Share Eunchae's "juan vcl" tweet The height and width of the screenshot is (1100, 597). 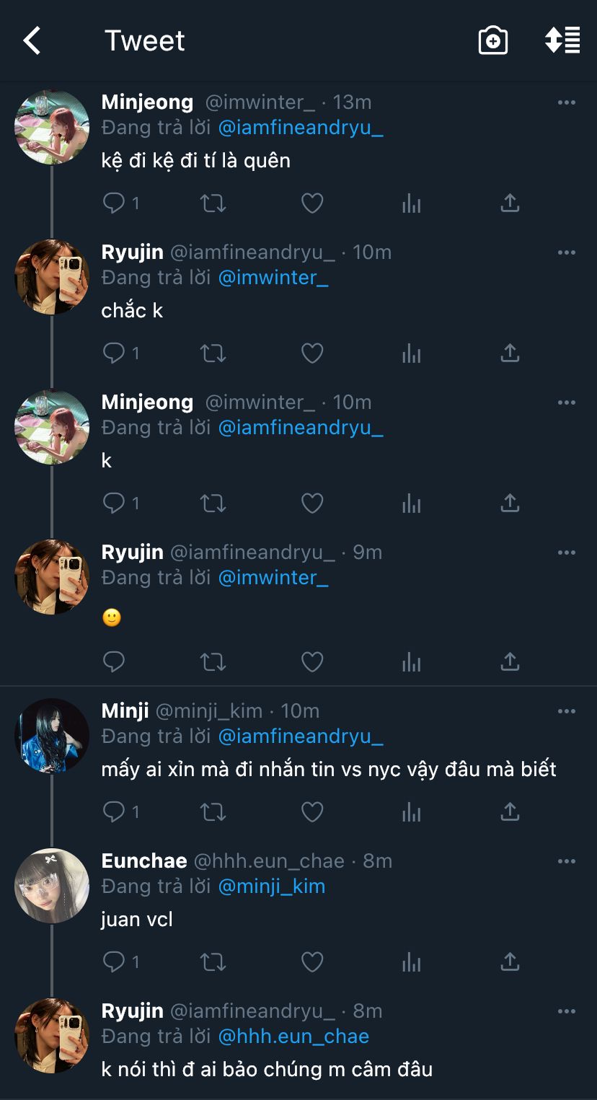coord(510,962)
